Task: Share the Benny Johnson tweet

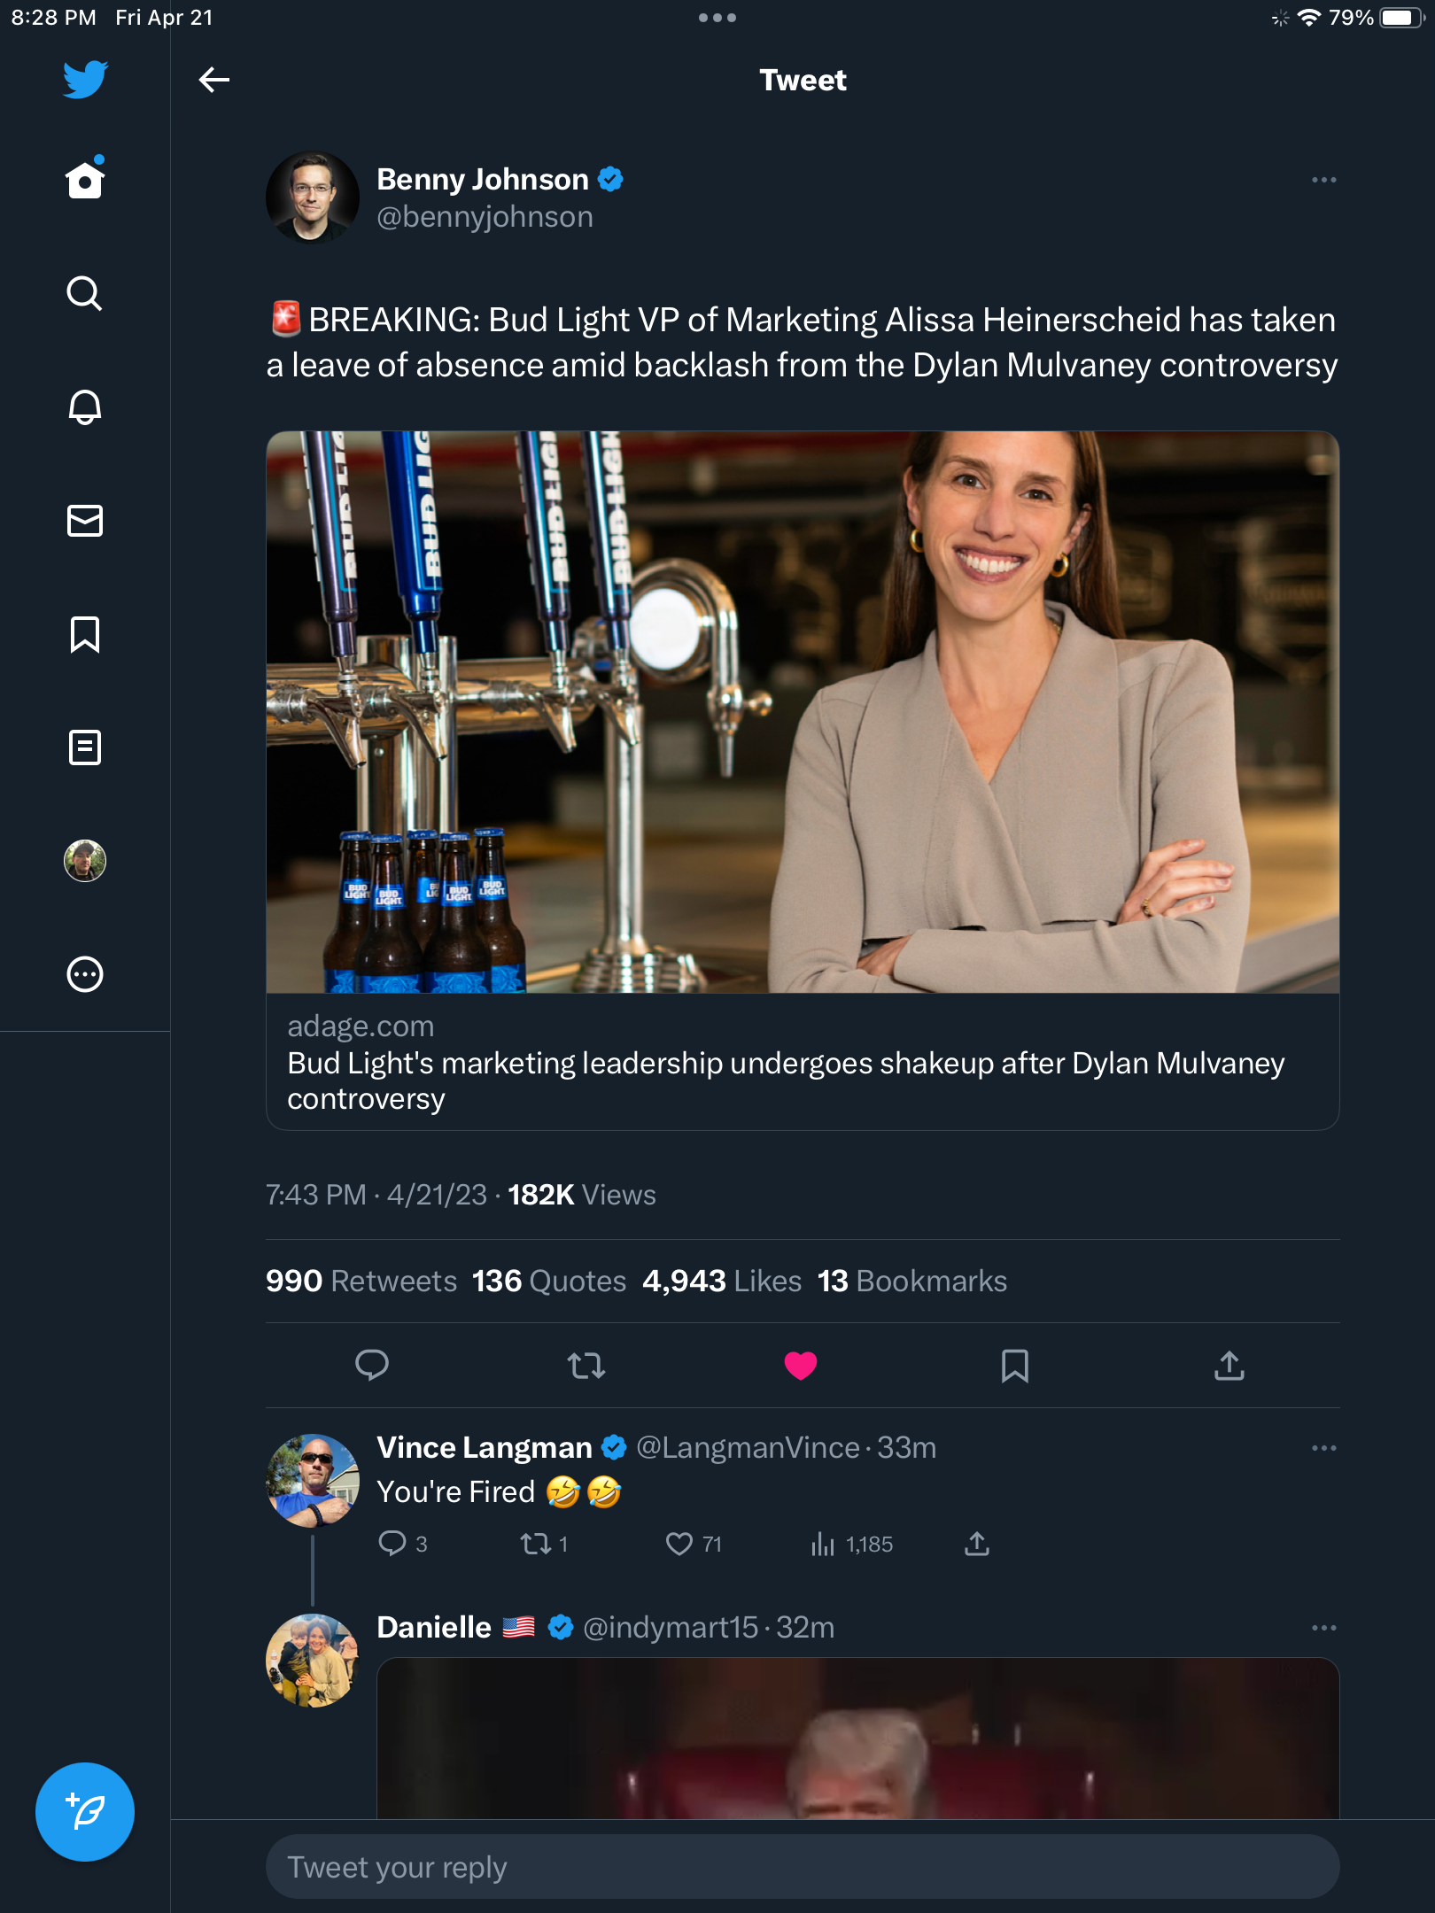Action: click(1229, 1366)
